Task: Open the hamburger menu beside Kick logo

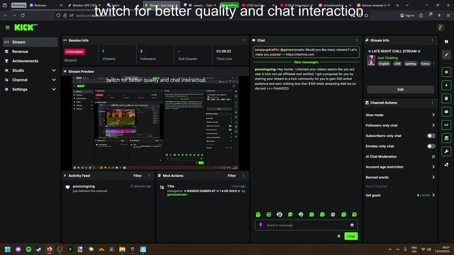Action: 7,27
